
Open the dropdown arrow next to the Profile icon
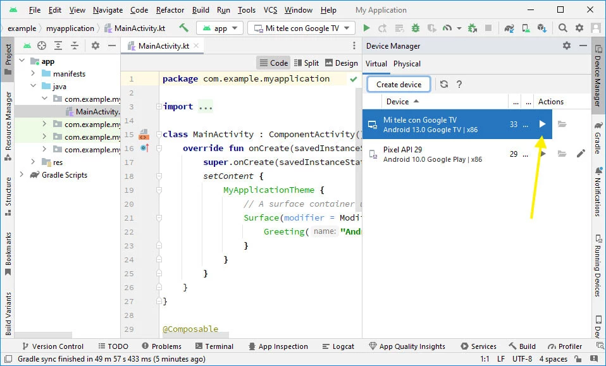tap(459, 28)
